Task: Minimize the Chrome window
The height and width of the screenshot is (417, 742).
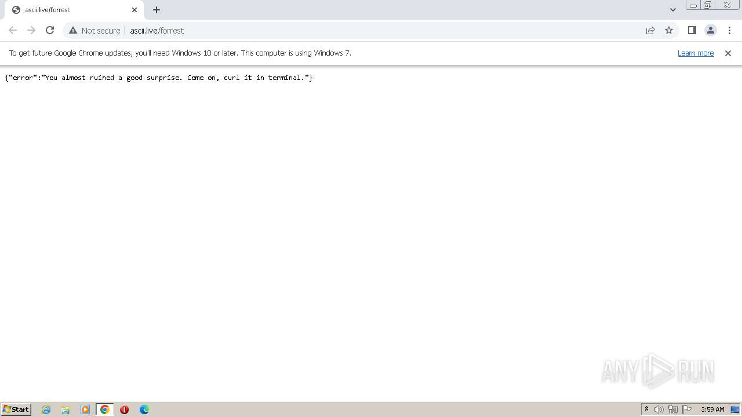Action: coord(693,5)
